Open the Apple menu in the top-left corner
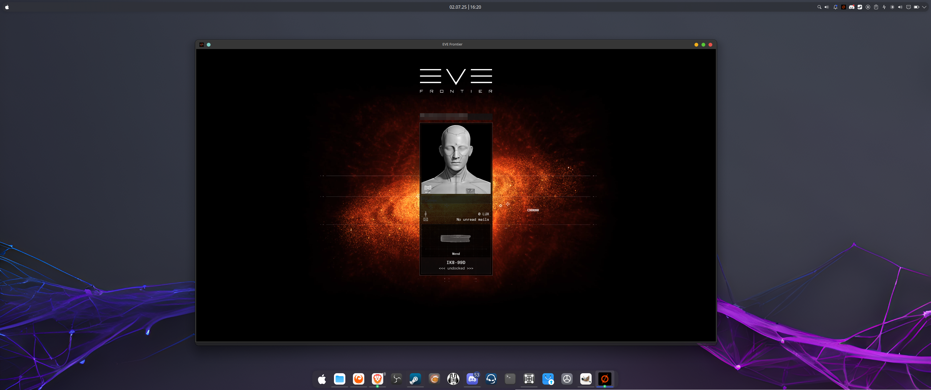931x390 pixels. pos(7,7)
